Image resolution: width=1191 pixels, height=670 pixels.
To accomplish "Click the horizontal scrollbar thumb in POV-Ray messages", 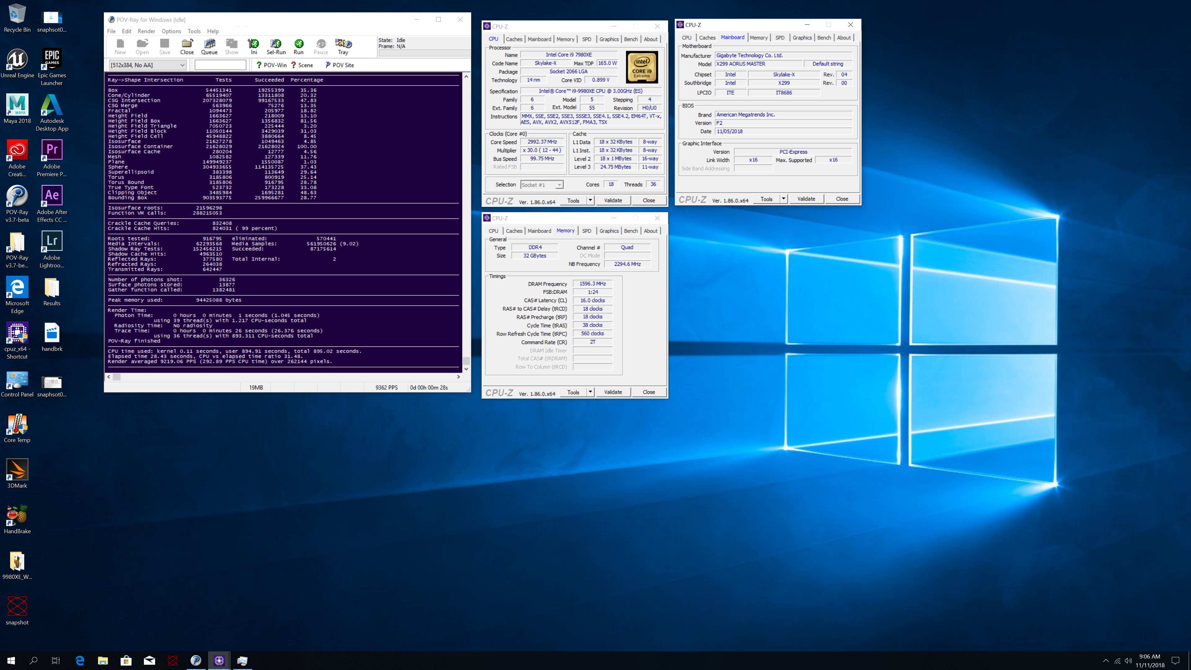I will click(x=117, y=376).
